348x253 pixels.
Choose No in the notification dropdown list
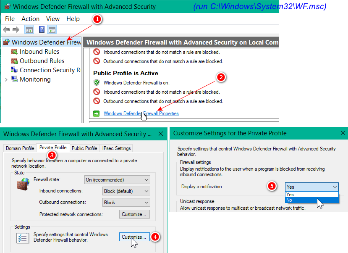tap(312, 200)
